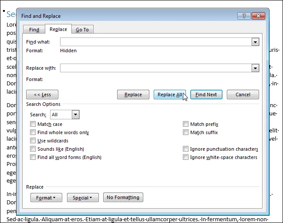Toggle the Match prefix checkbox
Image resolution: width=283 pixels, height=223 pixels.
click(x=185, y=124)
